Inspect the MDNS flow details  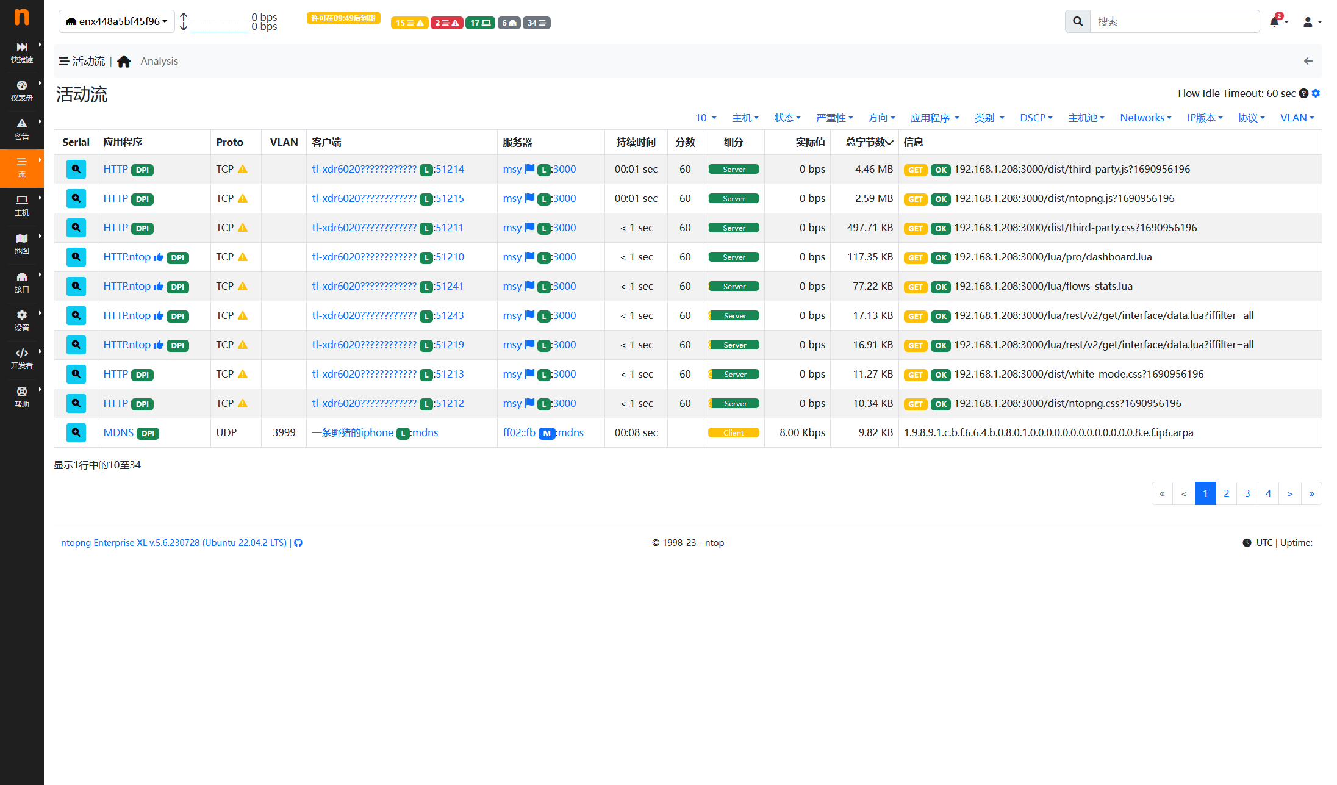(76, 432)
